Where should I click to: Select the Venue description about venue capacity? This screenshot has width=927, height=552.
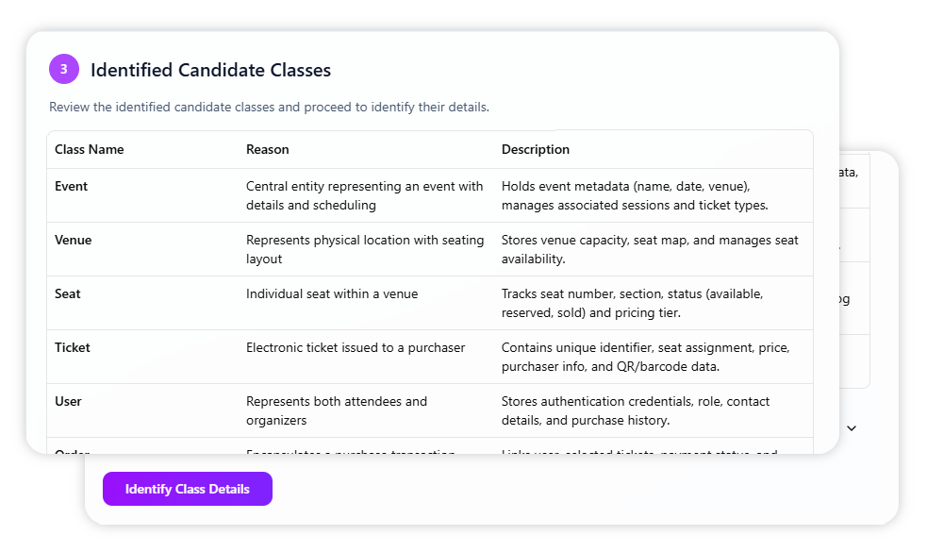[650, 249]
